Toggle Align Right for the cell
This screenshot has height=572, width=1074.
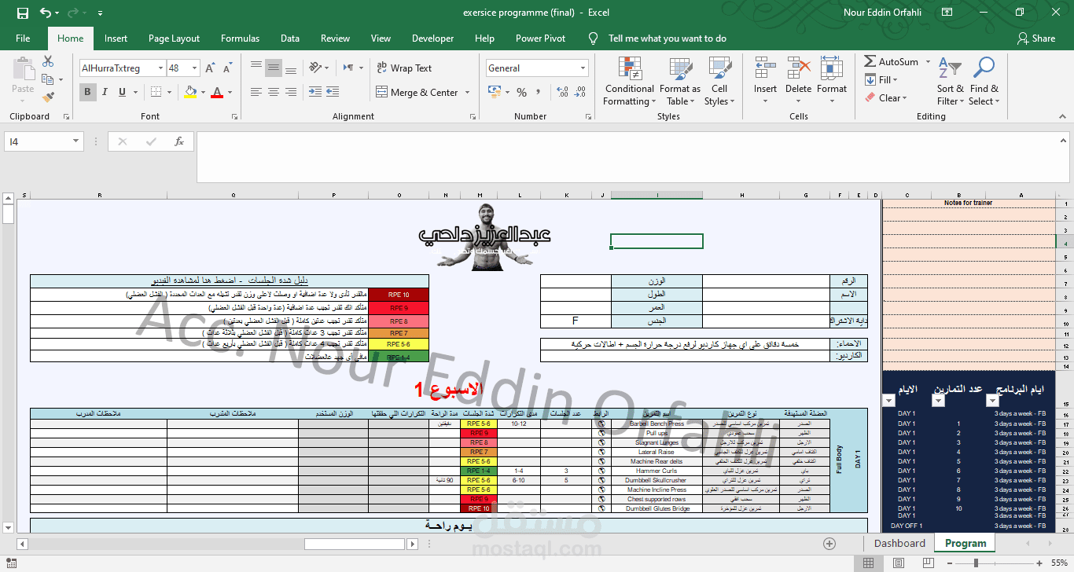click(x=291, y=93)
